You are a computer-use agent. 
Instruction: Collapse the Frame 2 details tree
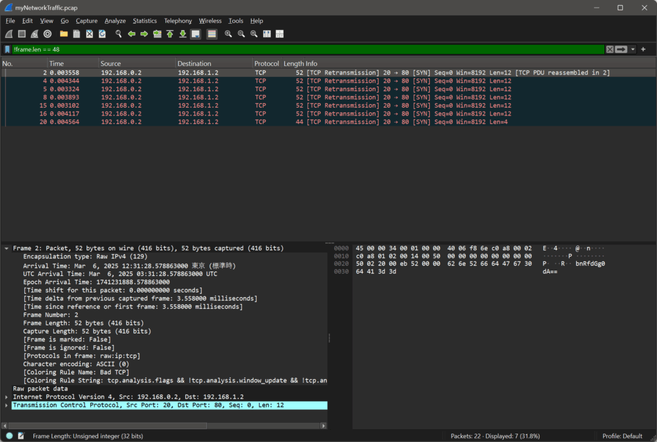[x=6, y=248]
